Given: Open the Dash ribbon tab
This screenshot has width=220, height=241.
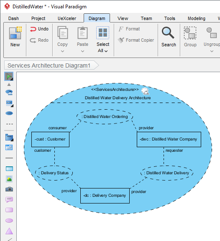Looking at the screenshot, I should (x=13, y=18).
